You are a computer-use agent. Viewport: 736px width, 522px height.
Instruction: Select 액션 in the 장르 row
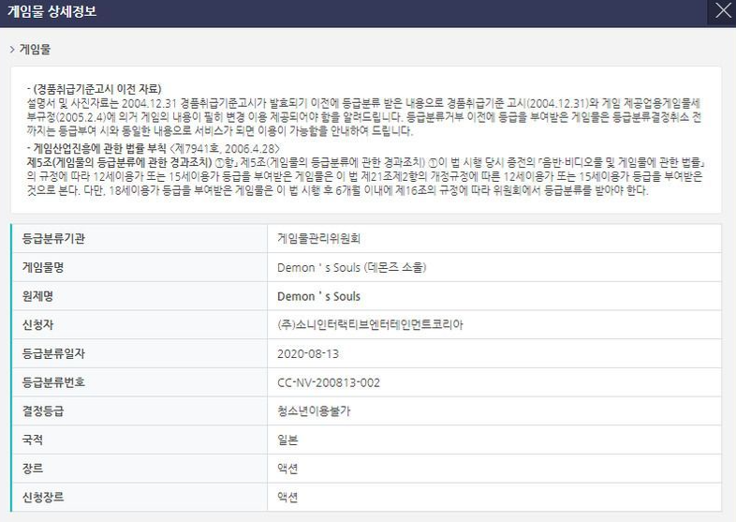(287, 469)
